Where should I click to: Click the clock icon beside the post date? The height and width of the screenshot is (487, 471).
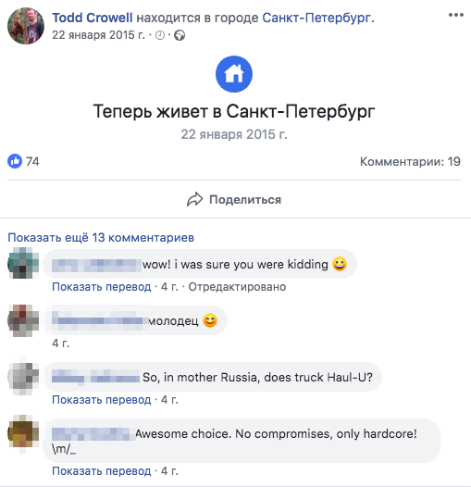tap(160, 35)
